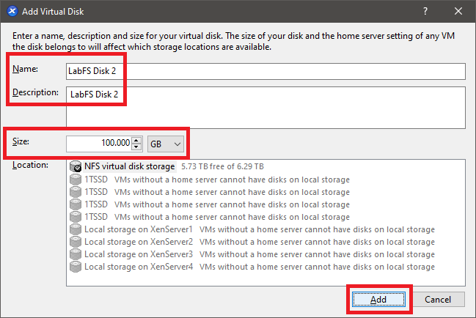
Task: Click the Local storage on XenServer1 disk icon
Action: tap(75, 229)
